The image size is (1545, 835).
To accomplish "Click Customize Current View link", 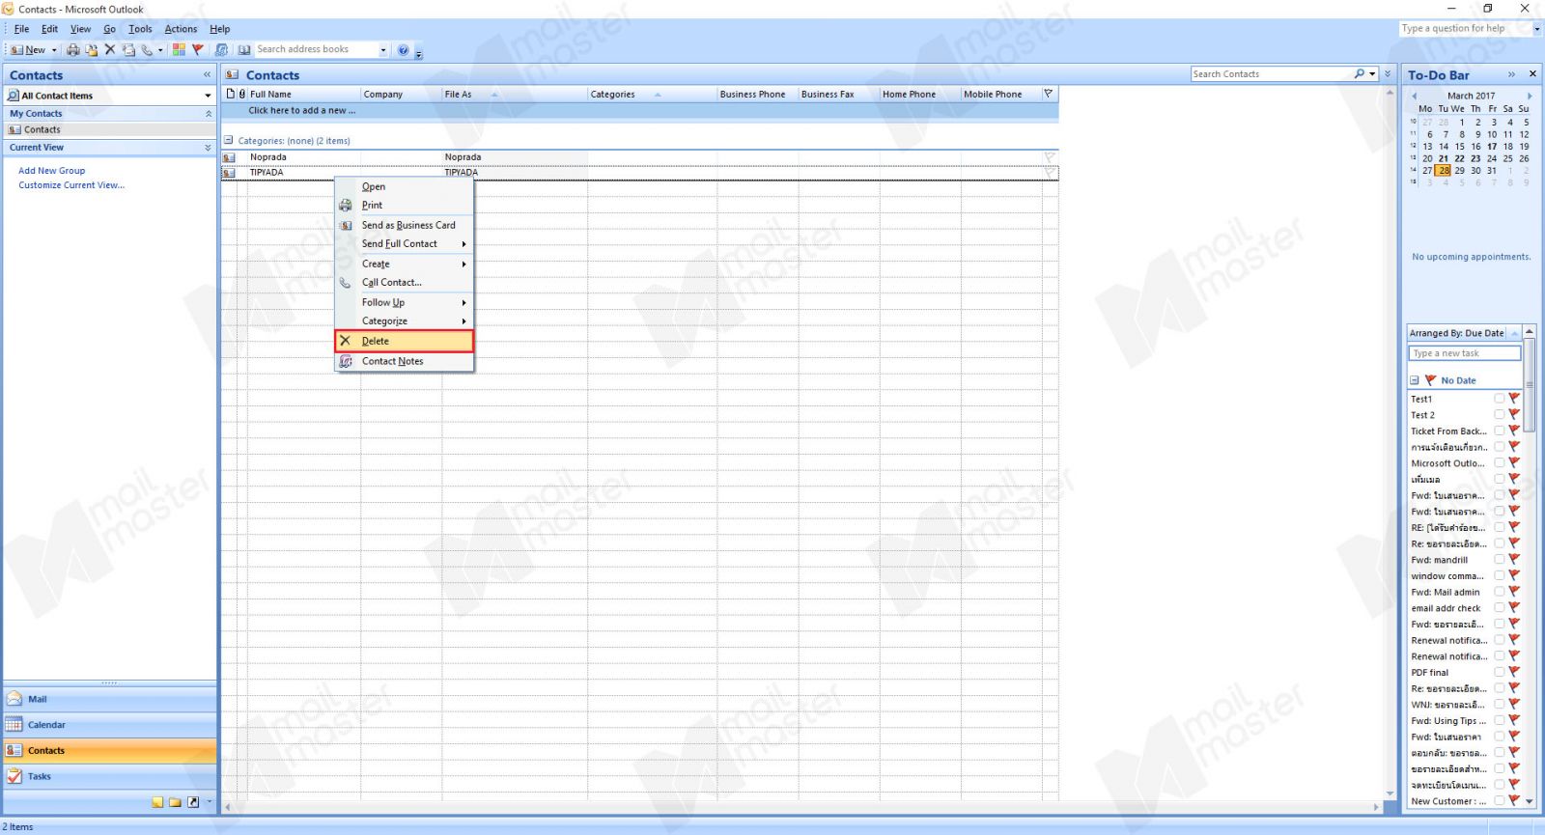I will tap(71, 185).
